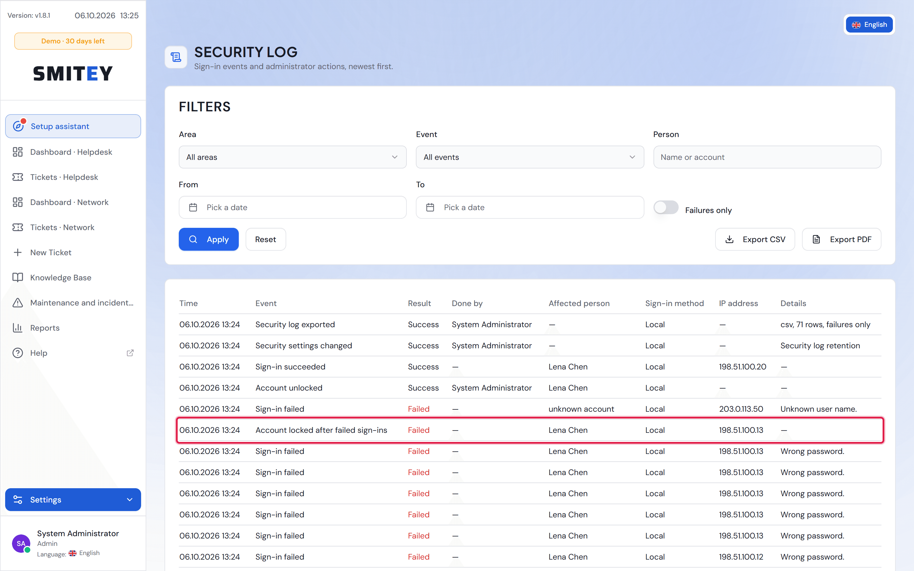Click the Demo 30 days left badge
914x571 pixels.
coord(73,41)
